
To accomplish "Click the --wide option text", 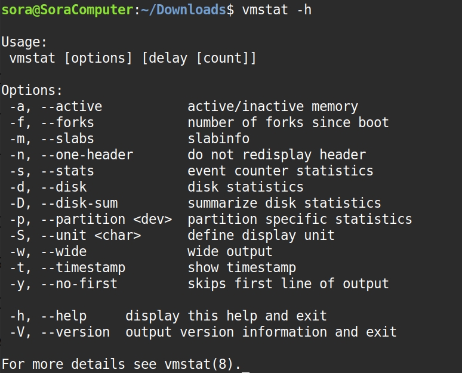I will (x=64, y=251).
